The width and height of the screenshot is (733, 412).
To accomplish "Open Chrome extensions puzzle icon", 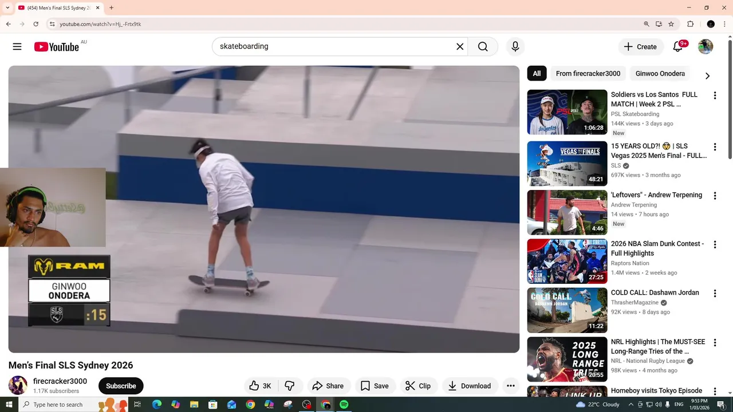I will (690, 24).
